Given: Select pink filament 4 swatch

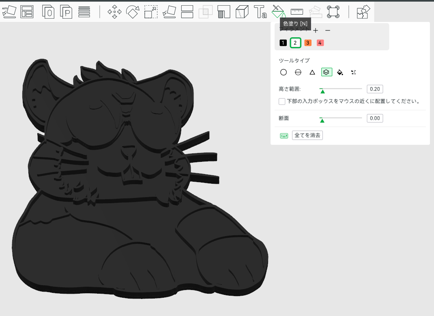Looking at the screenshot, I should 320,43.
